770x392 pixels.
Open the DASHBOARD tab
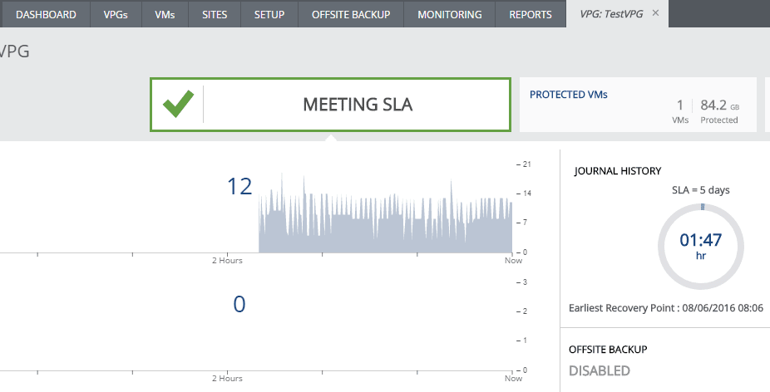pos(47,14)
